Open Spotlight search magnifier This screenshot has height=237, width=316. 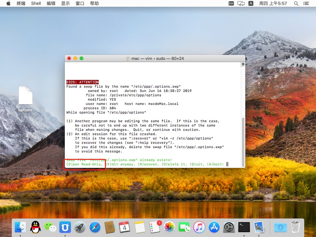296,3
